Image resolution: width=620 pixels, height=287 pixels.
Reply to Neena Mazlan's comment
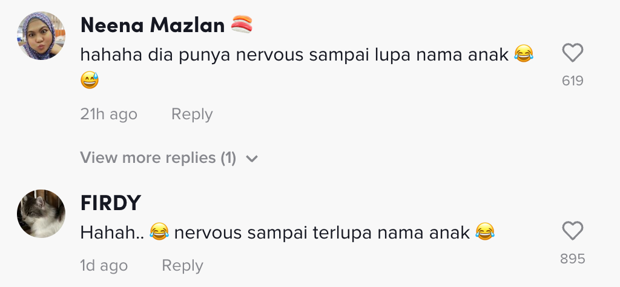pyautogui.click(x=192, y=114)
